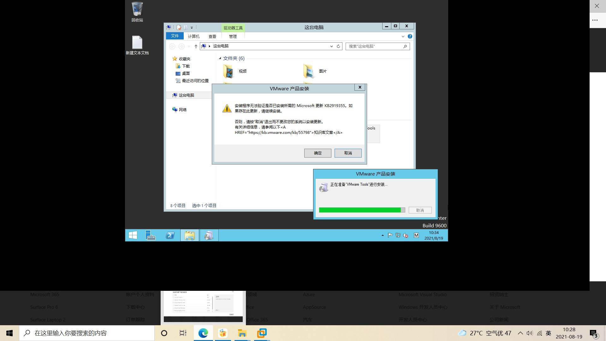Open host File Explorer taskbar icon
606x341 pixels.
242,333
